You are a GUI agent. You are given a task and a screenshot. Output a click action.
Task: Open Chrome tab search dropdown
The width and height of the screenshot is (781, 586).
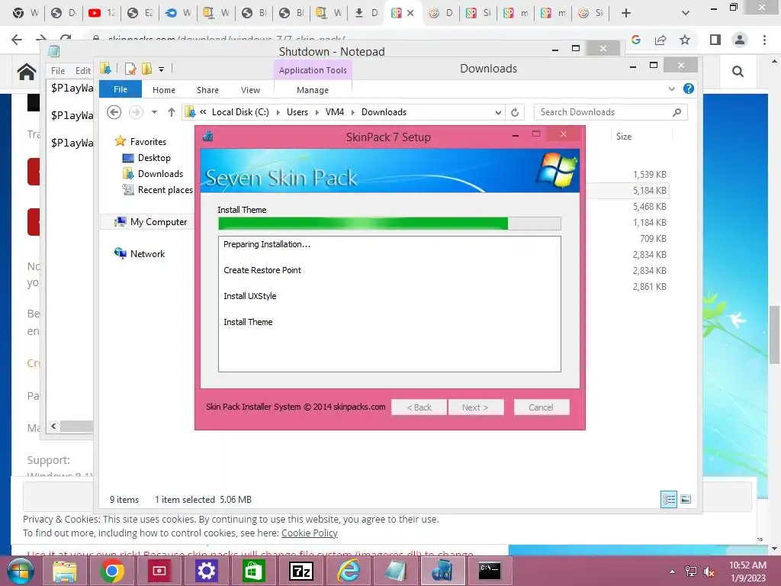pos(686,13)
